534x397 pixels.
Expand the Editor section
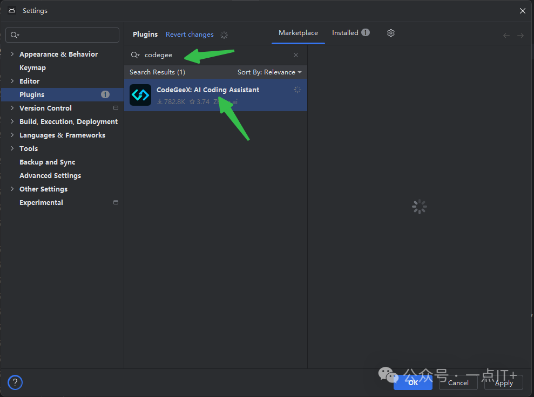(12, 81)
